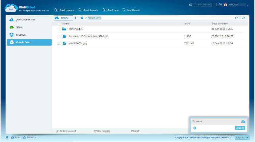Select the linuxmint-18.3-cinnamon-32bit.iso checkbox
The width and height of the screenshot is (255, 142).
coord(59,36)
